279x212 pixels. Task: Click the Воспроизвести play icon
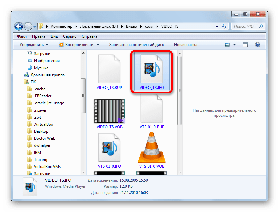pyautogui.click(x=61, y=44)
